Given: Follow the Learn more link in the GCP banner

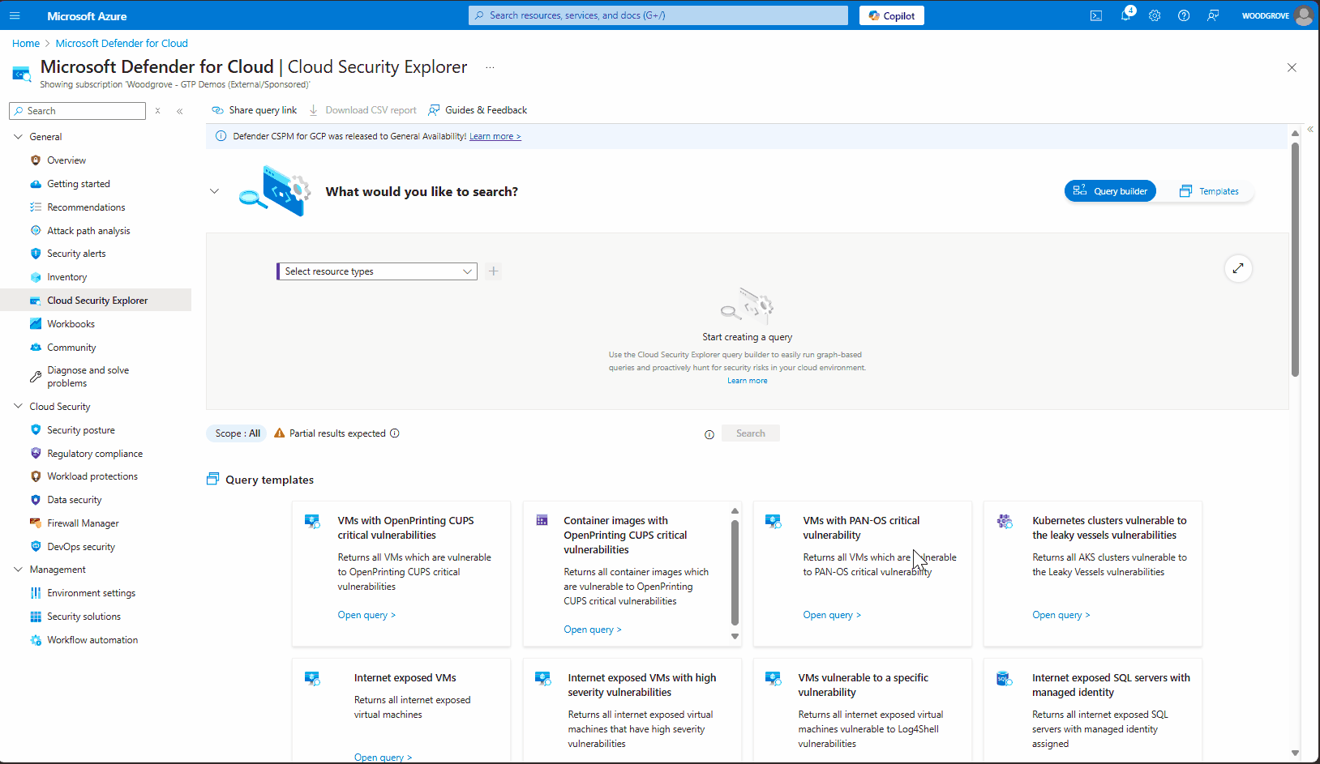Looking at the screenshot, I should pyautogui.click(x=495, y=136).
